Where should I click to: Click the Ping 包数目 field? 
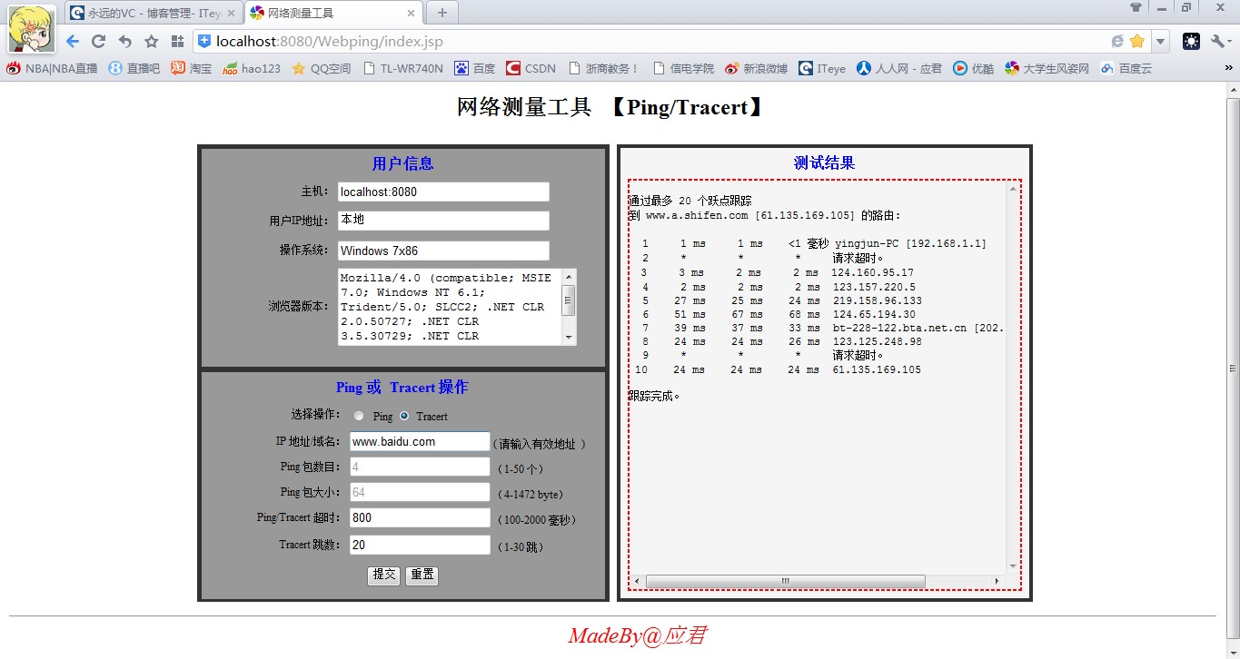[420, 467]
